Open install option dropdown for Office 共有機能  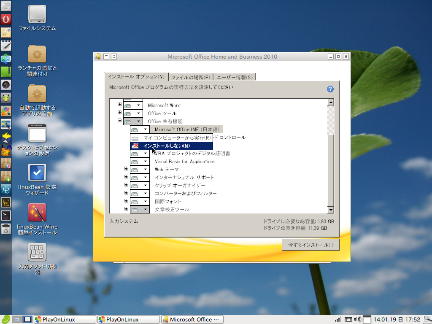(x=133, y=121)
